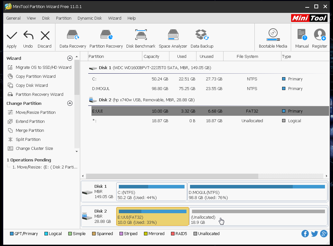The width and height of the screenshot is (333, 246).
Task: Launch Data Recovery tool
Action: pyautogui.click(x=73, y=39)
